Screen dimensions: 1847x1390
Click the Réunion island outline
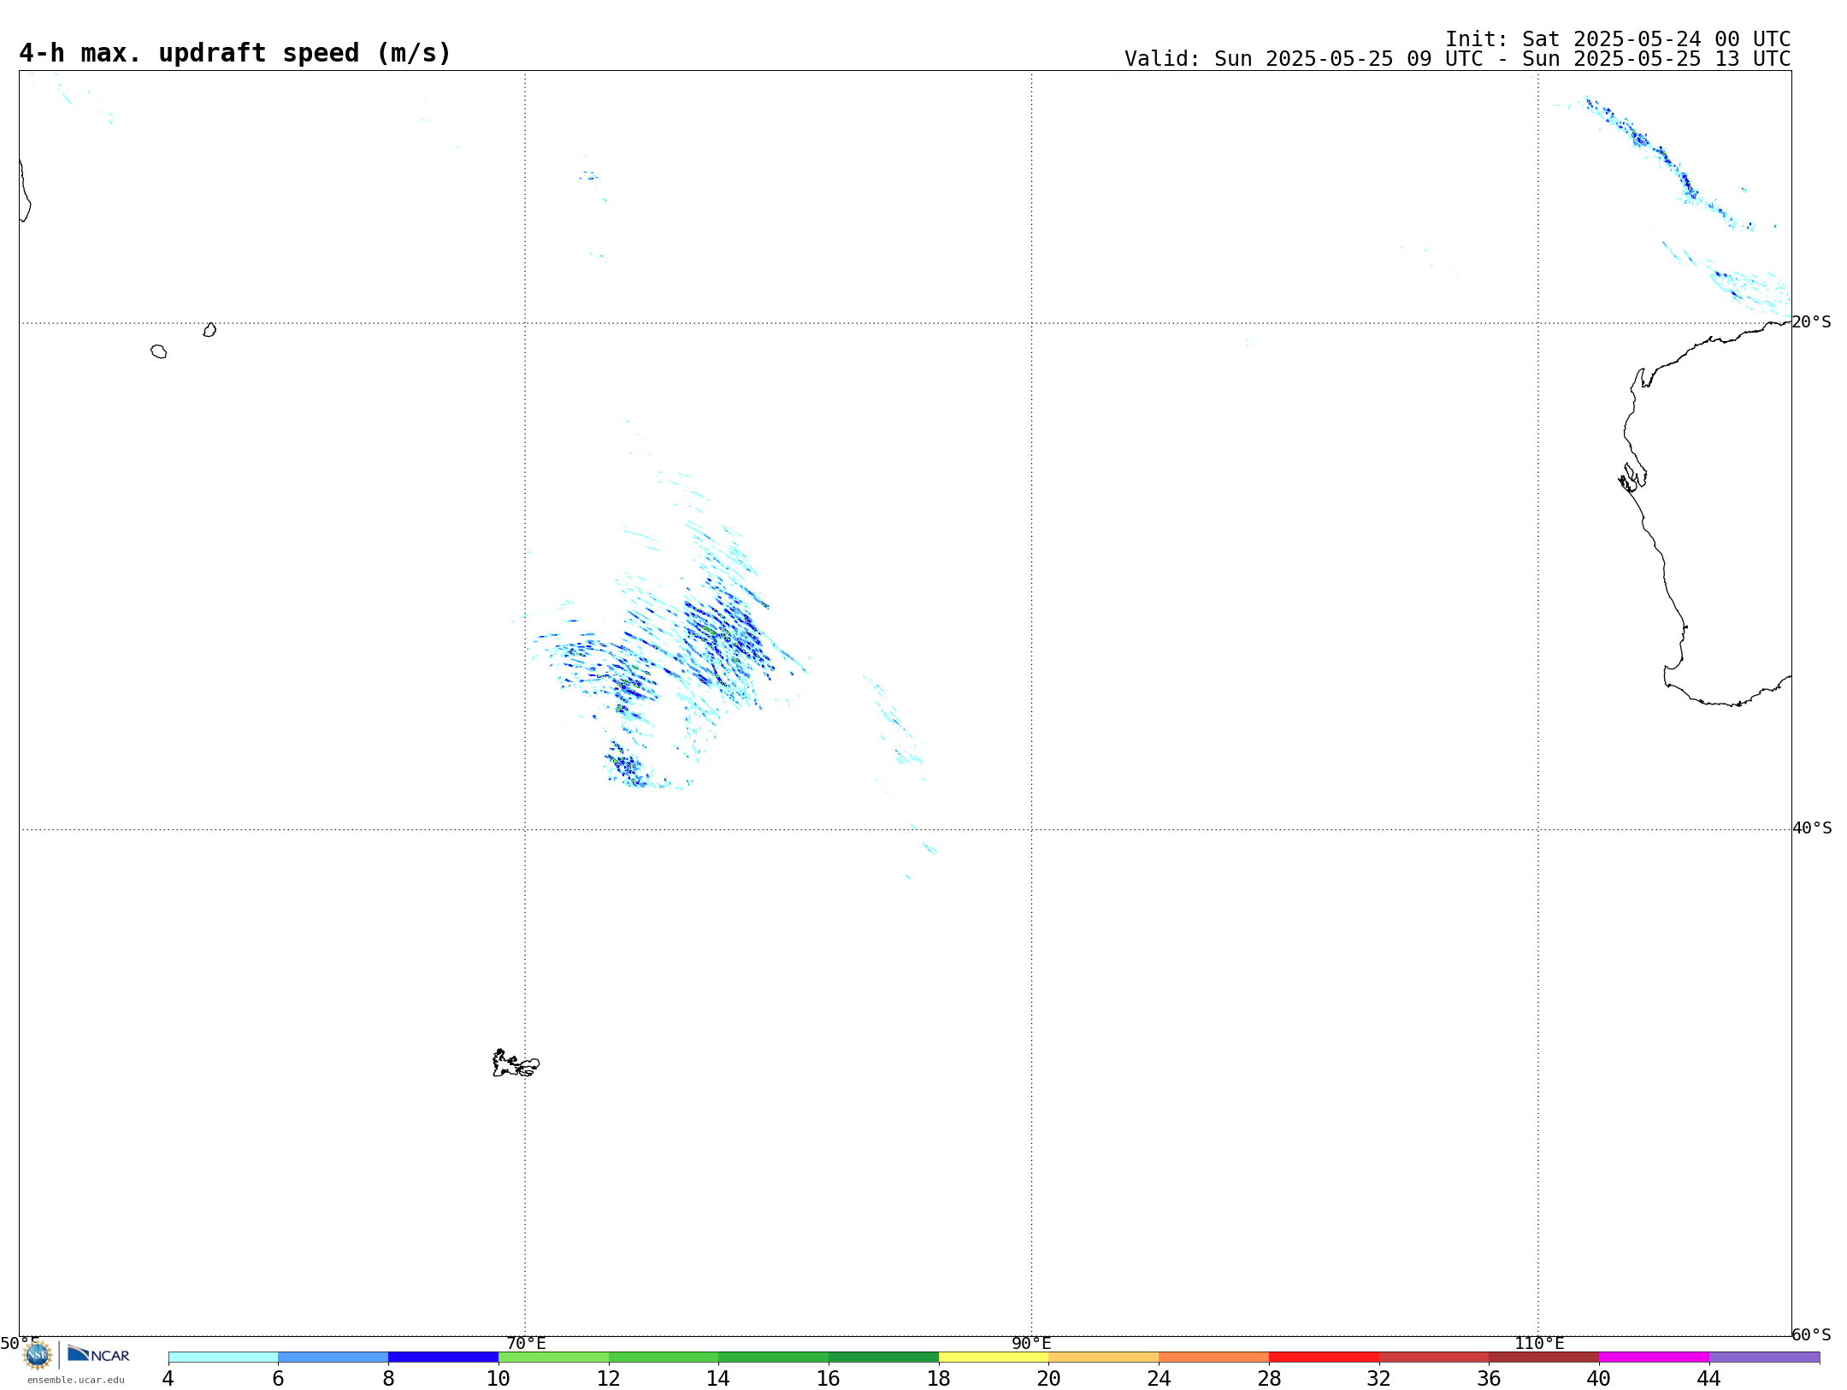click(158, 351)
